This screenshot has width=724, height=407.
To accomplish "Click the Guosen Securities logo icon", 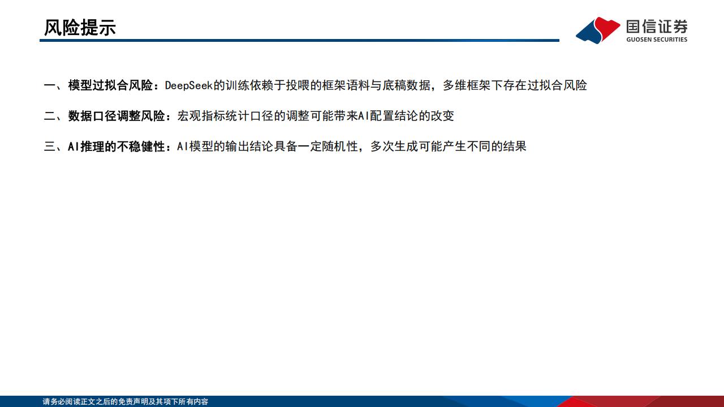I will coord(598,30).
